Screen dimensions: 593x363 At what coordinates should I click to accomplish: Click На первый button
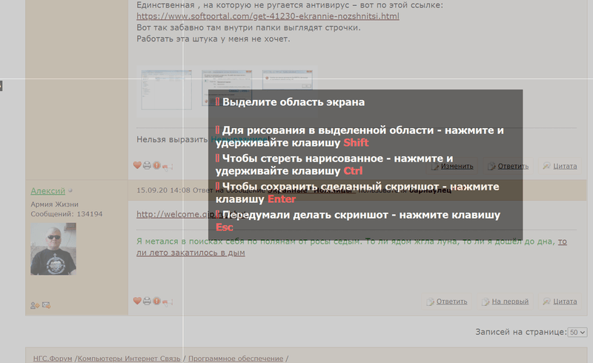click(x=506, y=302)
